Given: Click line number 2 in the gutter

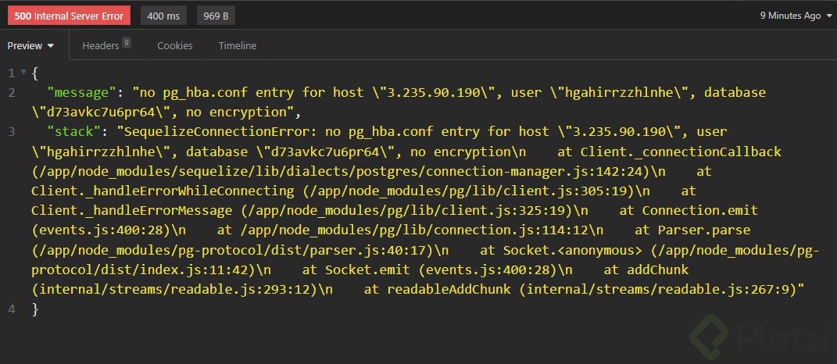Looking at the screenshot, I should (12, 93).
